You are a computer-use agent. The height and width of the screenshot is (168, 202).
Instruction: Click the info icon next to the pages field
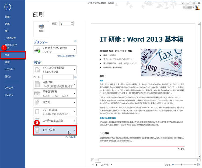point(75,77)
